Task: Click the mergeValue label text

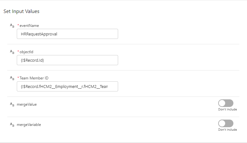Action: pos(27,104)
